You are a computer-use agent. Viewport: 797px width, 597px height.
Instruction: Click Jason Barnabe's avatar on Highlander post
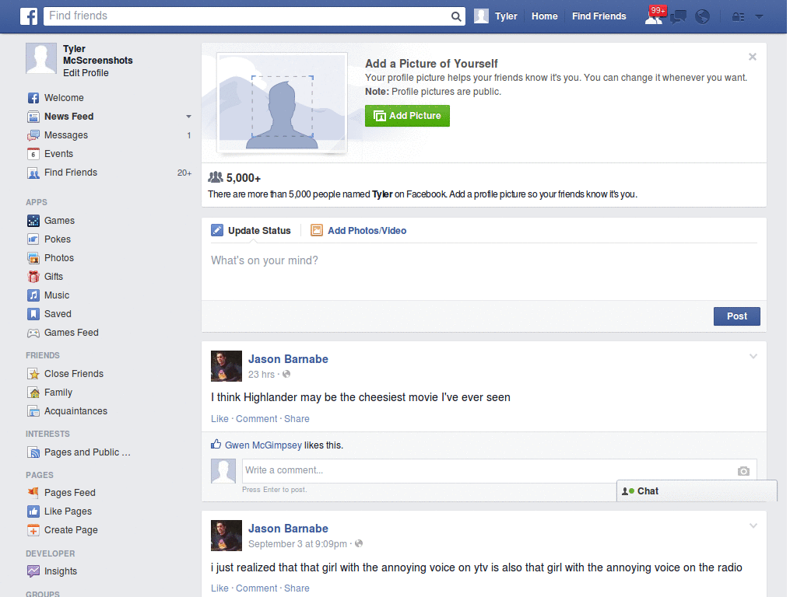pos(226,366)
